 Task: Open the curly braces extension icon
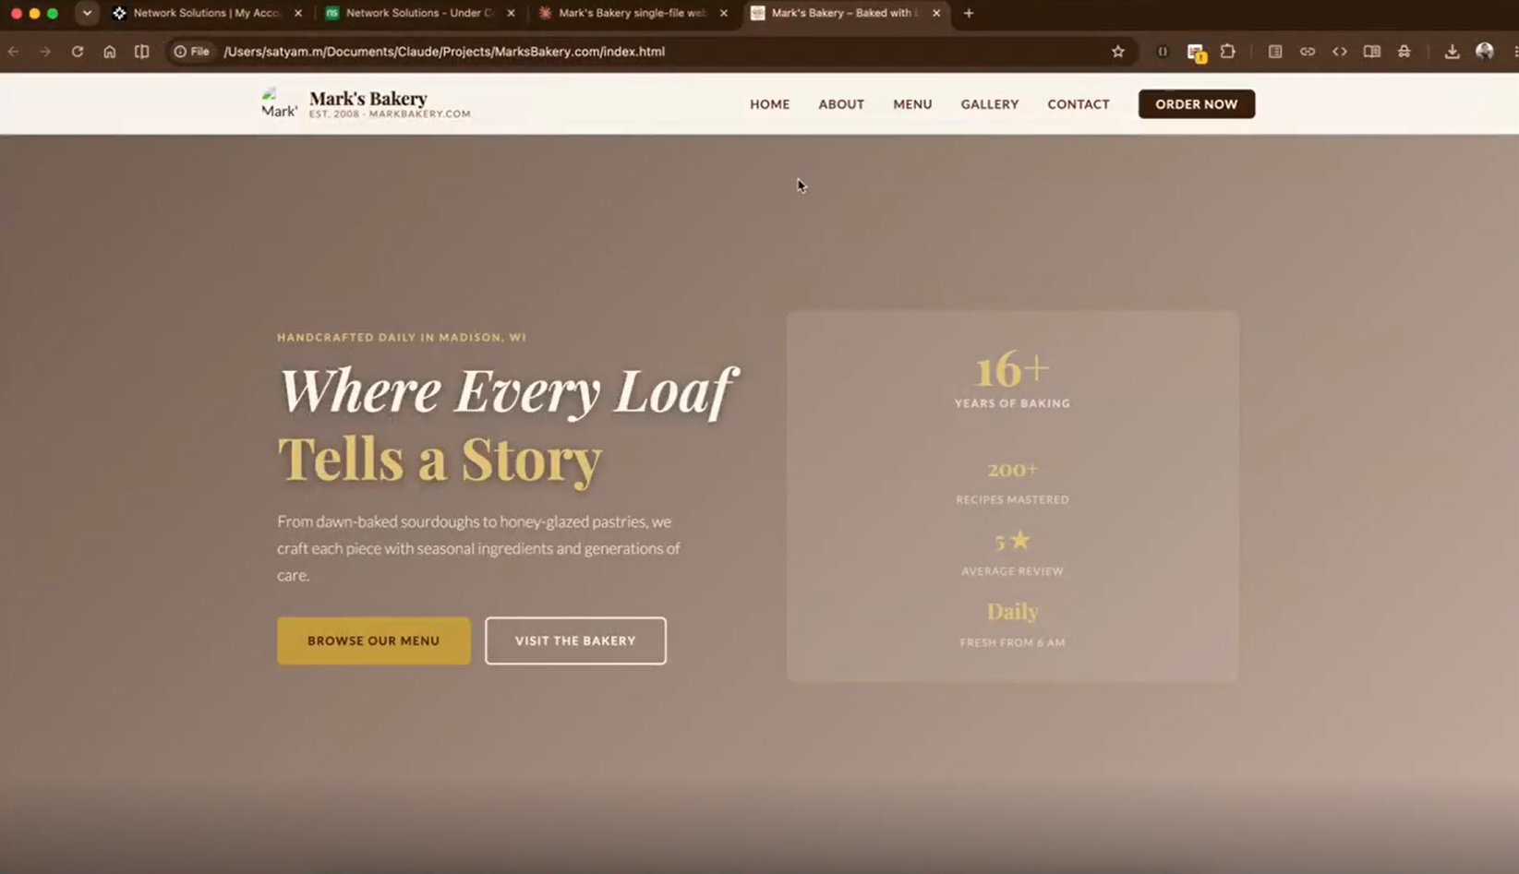(1163, 52)
